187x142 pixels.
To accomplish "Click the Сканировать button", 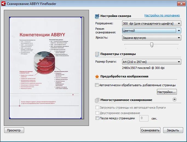I will point(150,130).
